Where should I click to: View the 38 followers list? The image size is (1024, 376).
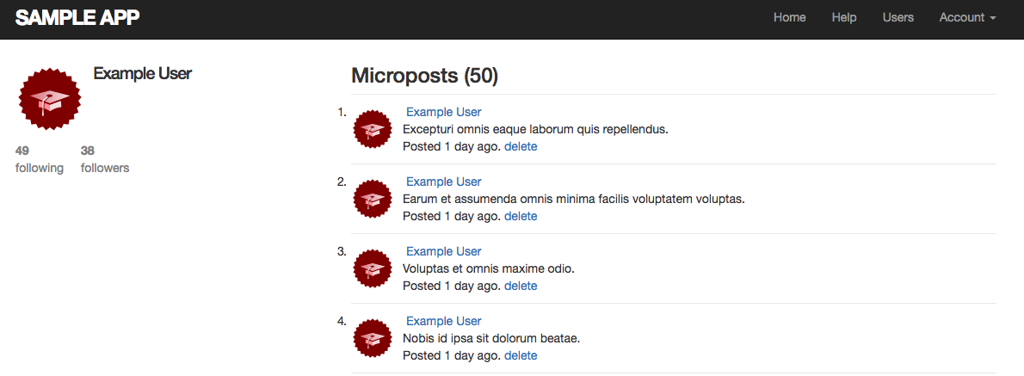[104, 159]
